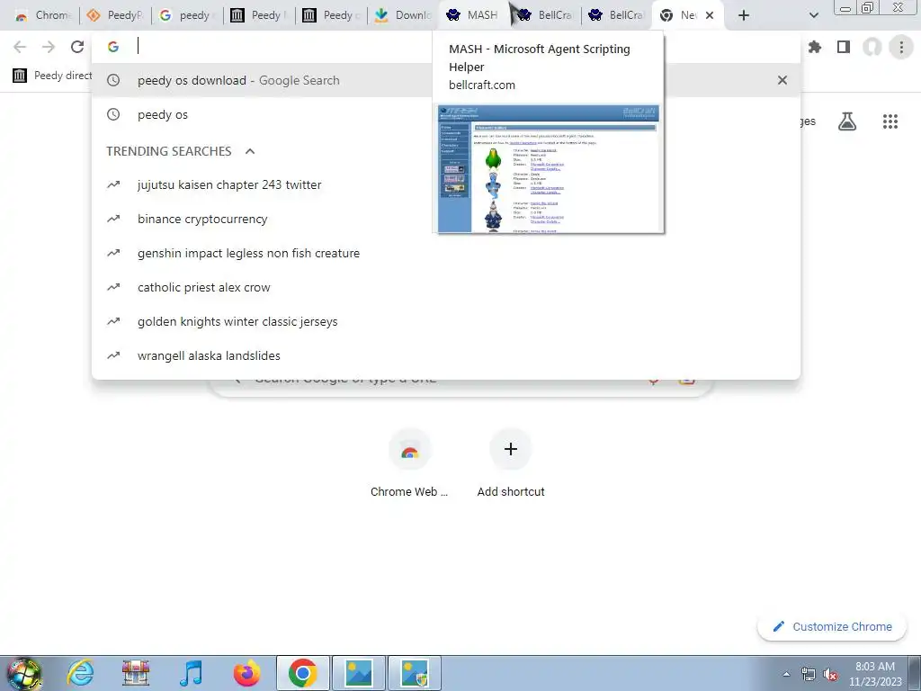921x691 pixels.
Task: Open the first picture viewer taskbar icon
Action: click(x=359, y=673)
